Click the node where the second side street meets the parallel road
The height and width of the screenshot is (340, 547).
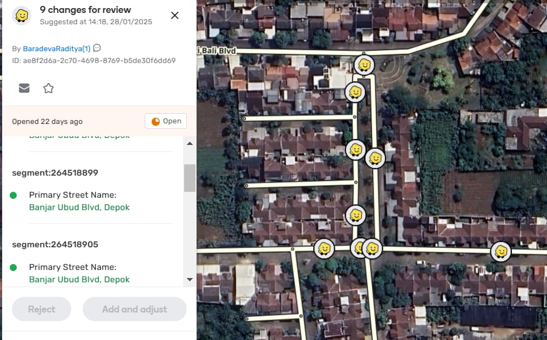(355, 182)
